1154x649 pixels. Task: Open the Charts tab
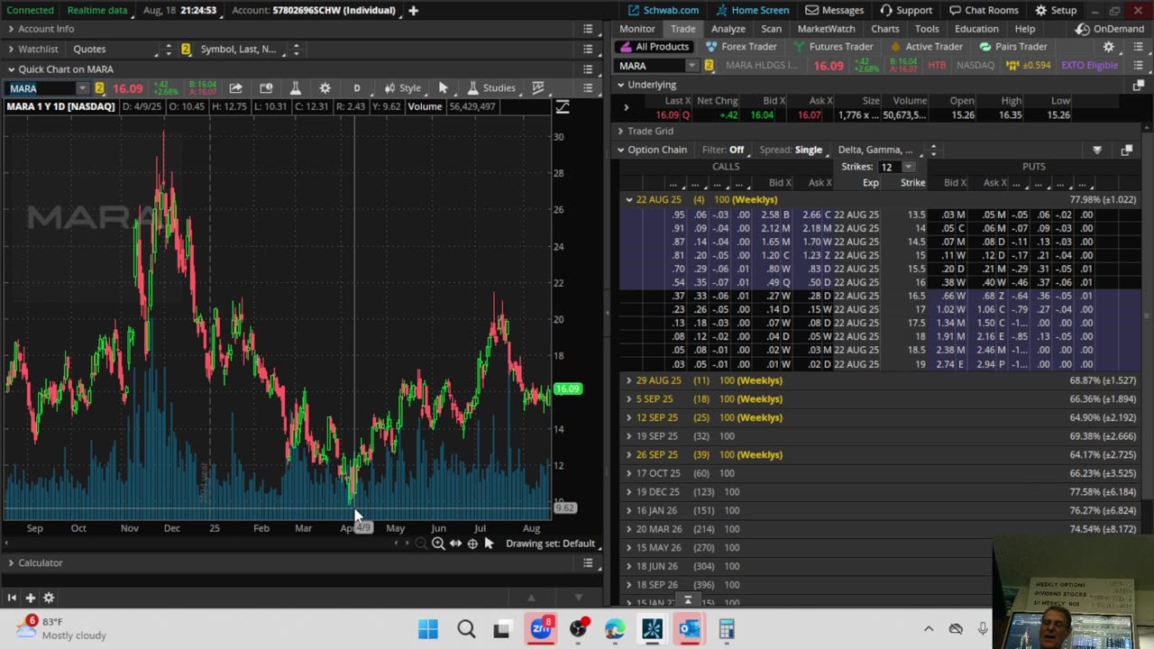(x=884, y=29)
